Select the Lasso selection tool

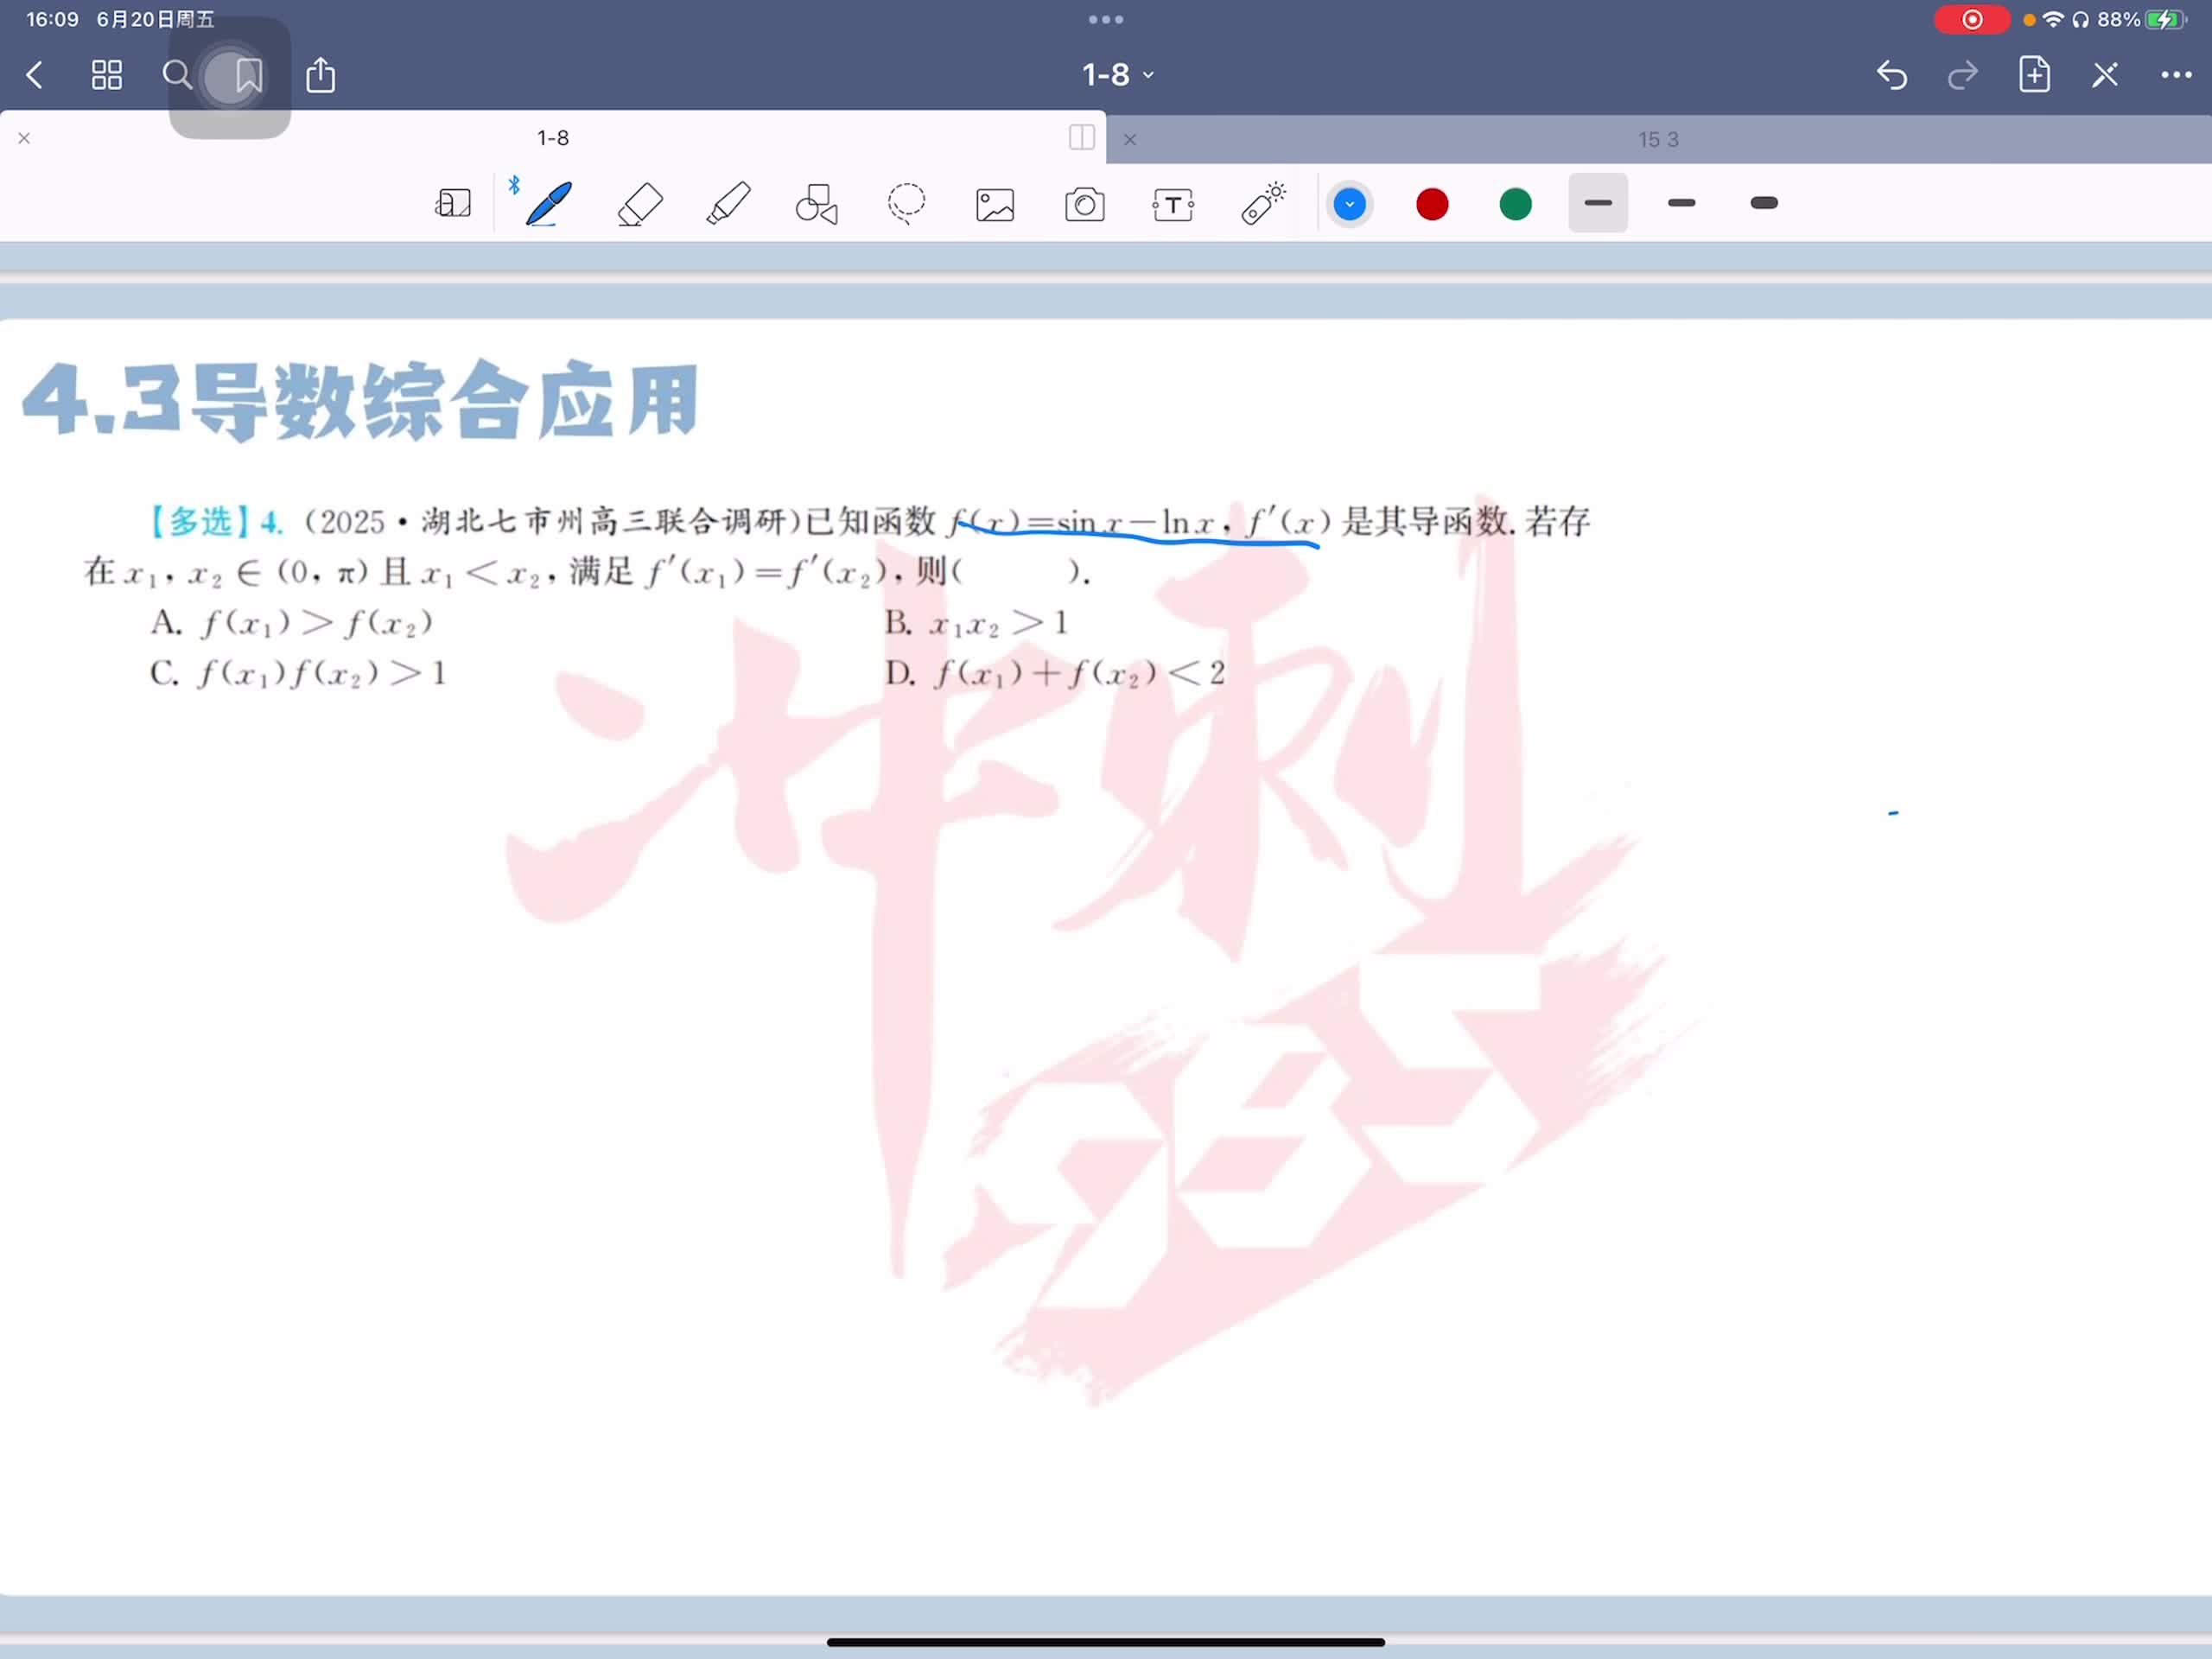click(x=906, y=204)
